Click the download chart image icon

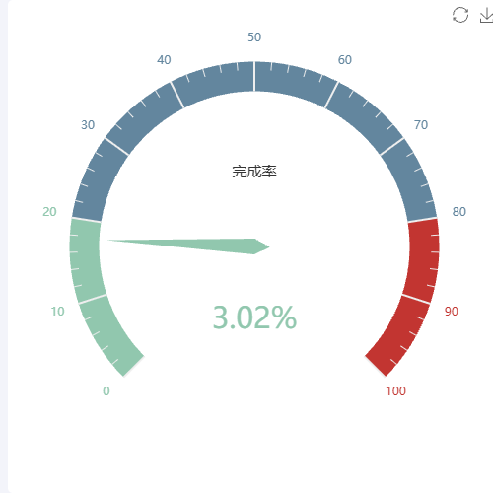click(487, 15)
